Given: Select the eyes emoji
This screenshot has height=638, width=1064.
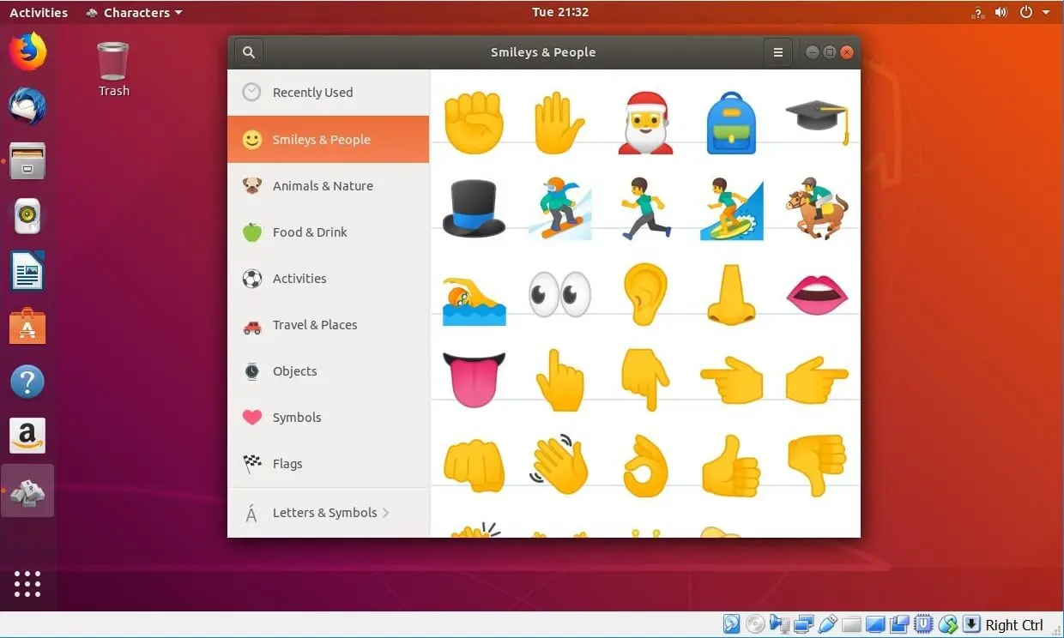Looking at the screenshot, I should pos(559,294).
